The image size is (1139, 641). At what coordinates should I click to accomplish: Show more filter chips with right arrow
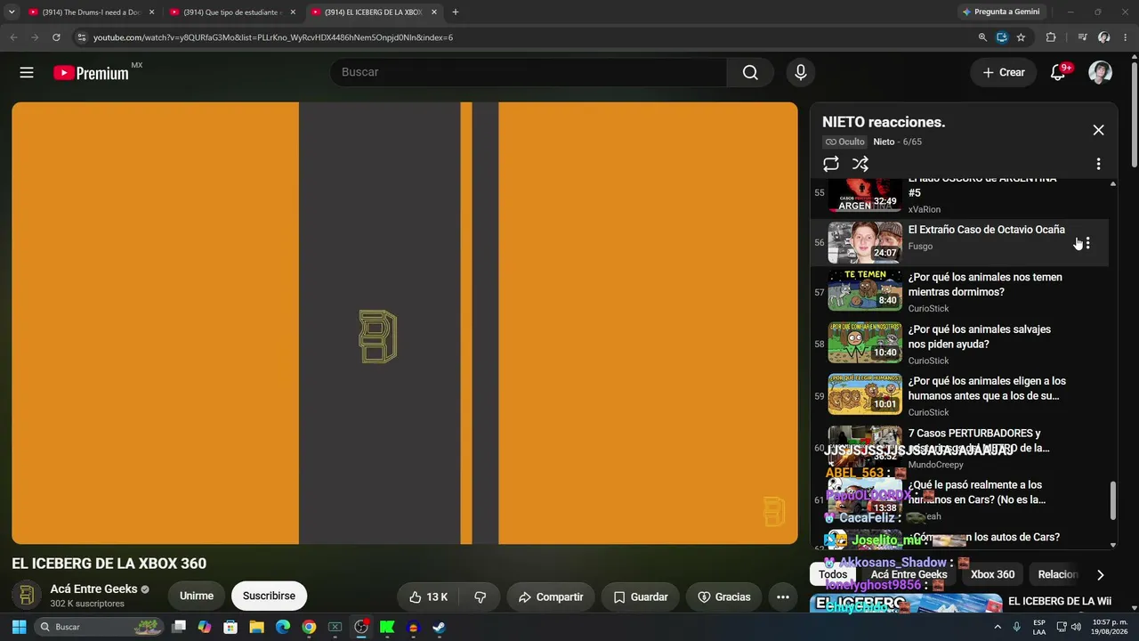[1100, 575]
